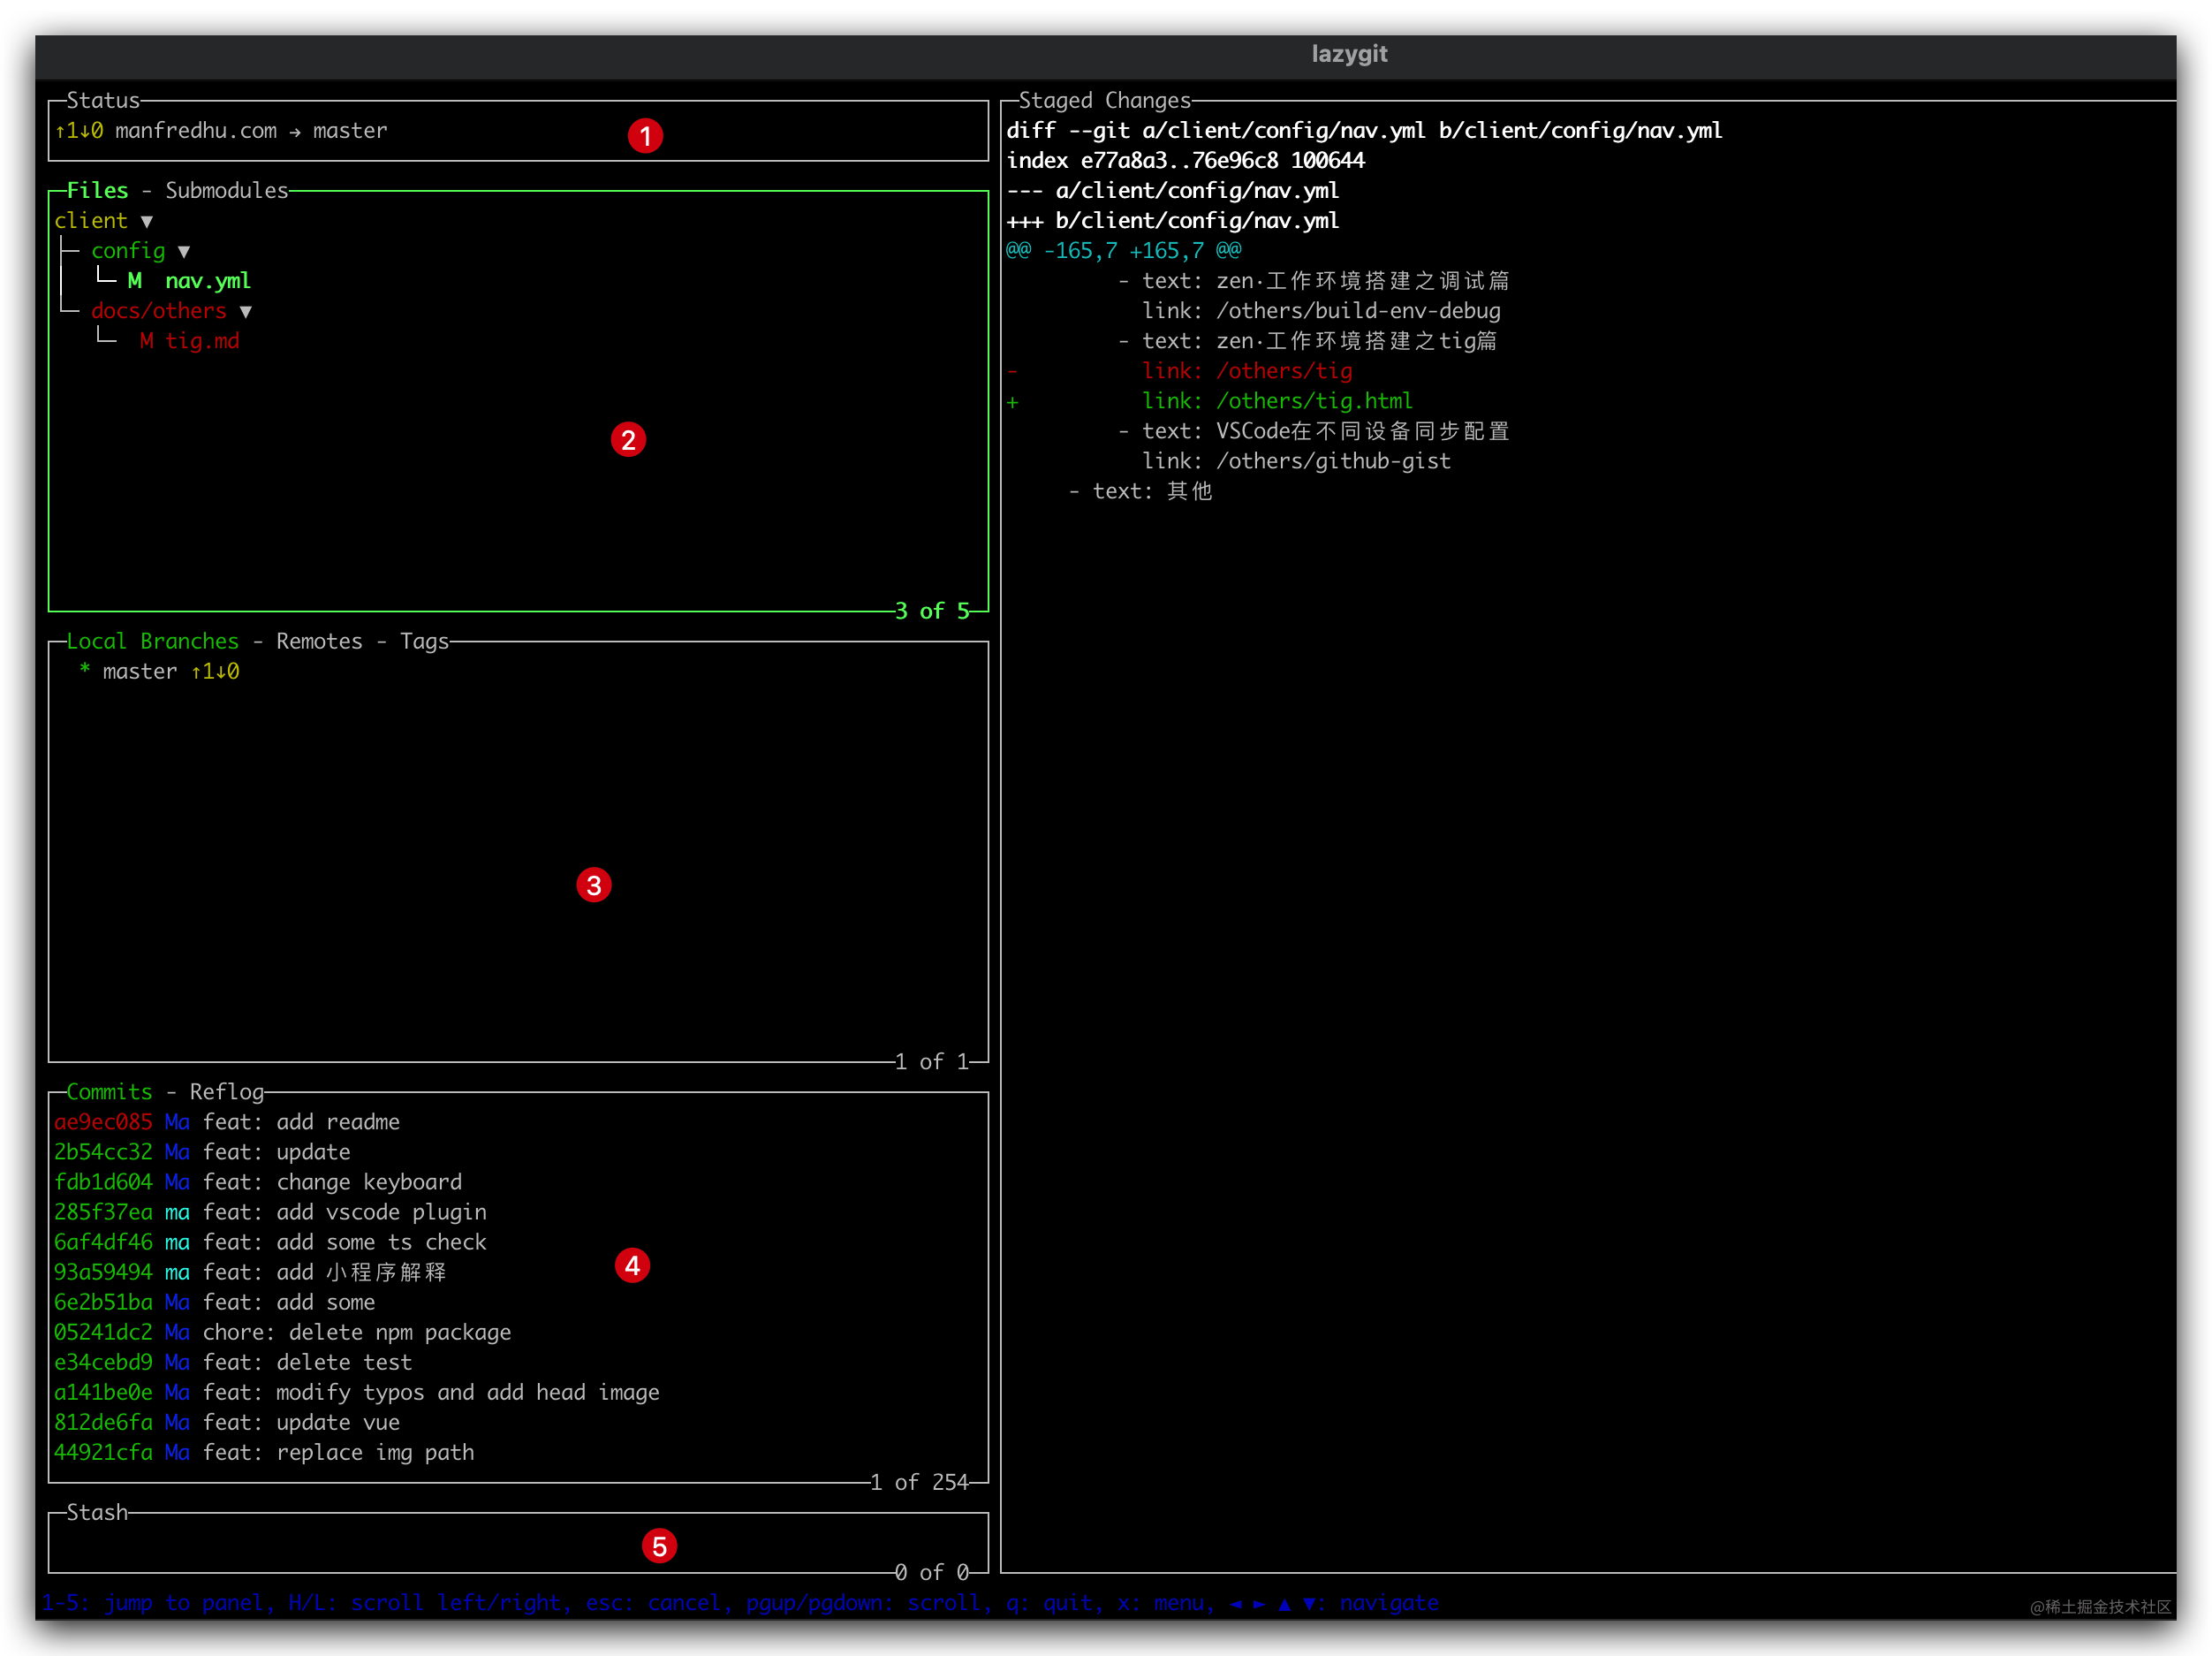Click the hunk header @@ -165,7 +165,7 @@

click(x=1123, y=251)
